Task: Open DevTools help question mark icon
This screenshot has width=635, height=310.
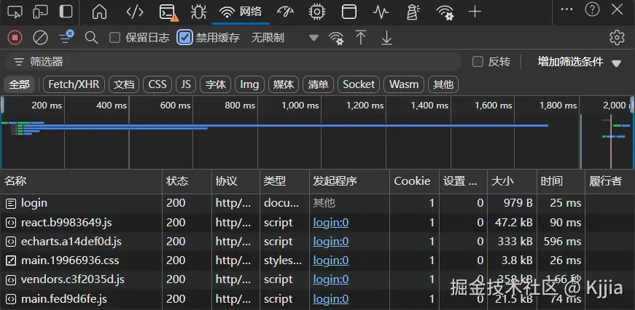Action: (592, 9)
